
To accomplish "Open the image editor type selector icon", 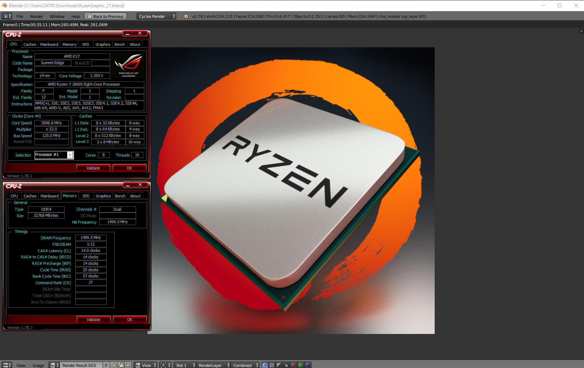I will pos(7,365).
